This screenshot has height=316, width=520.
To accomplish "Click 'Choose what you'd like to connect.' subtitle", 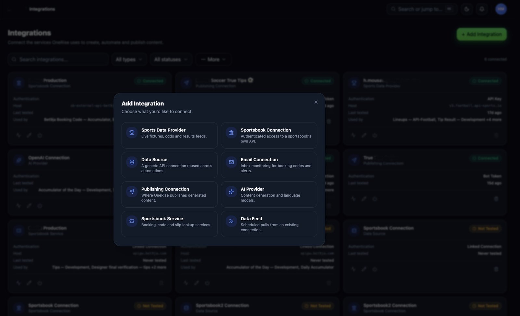I will (x=157, y=112).
